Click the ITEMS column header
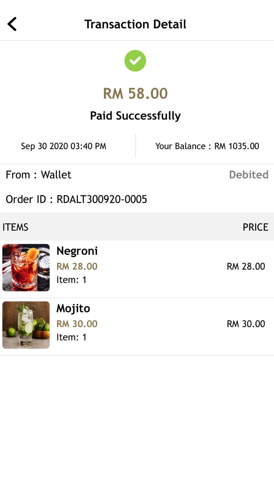 coord(16,227)
